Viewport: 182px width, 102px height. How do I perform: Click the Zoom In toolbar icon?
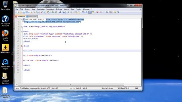point(68,12)
